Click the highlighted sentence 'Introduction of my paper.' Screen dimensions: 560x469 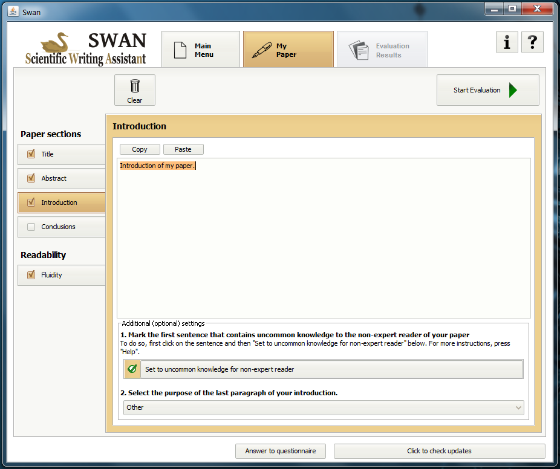coord(157,166)
